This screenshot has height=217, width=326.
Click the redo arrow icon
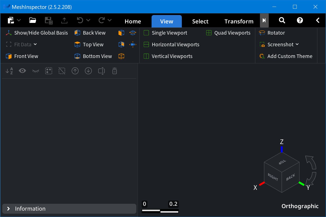pos(102,20)
